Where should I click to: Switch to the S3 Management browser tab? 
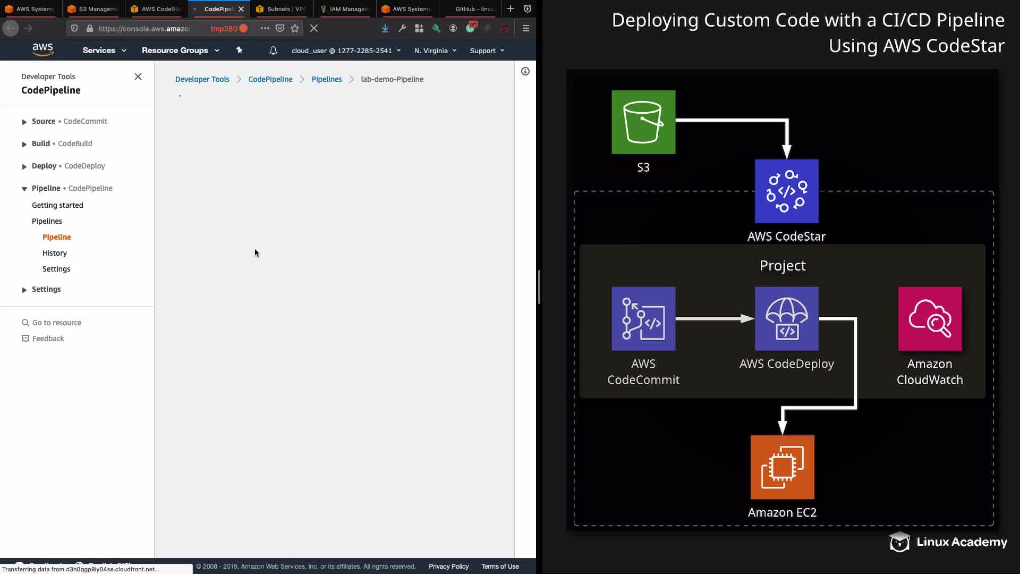[93, 9]
